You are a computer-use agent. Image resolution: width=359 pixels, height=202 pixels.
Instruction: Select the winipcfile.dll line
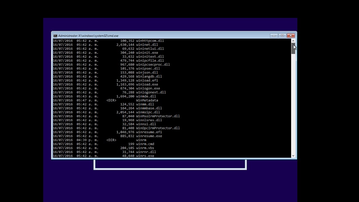click(150, 61)
